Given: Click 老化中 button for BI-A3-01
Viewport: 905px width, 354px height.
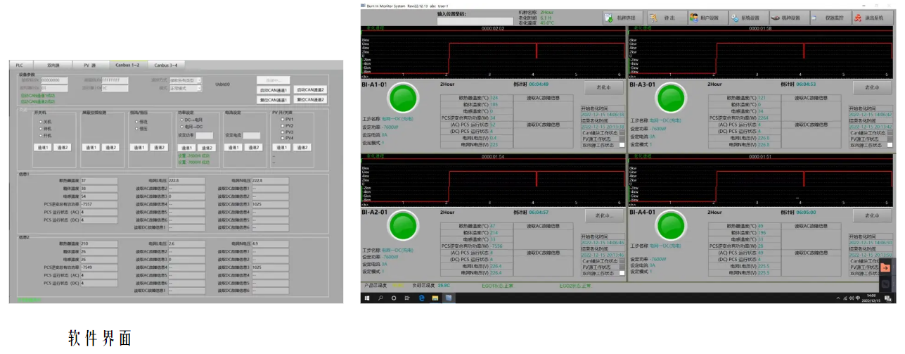Looking at the screenshot, I should tap(872, 88).
